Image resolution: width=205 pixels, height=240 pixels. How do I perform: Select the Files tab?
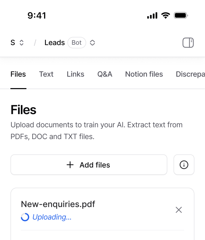18,74
